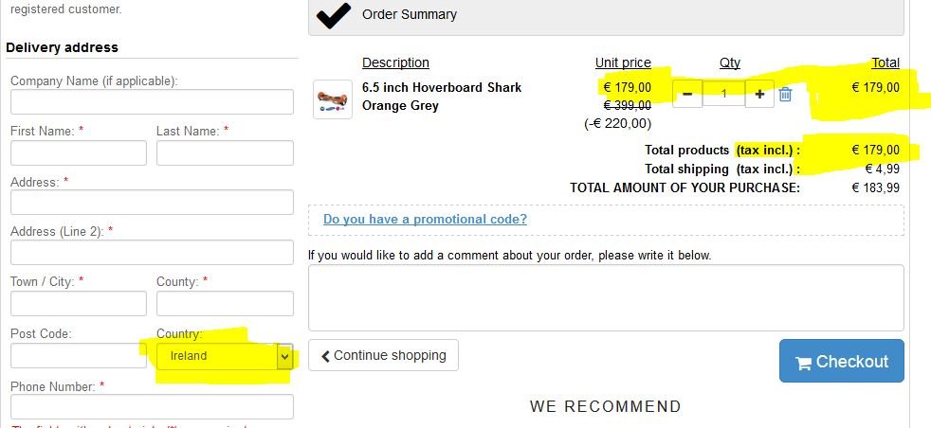Viewport: 931px width, 428px height.
Task: Click the Post Code input field
Action: coord(79,355)
